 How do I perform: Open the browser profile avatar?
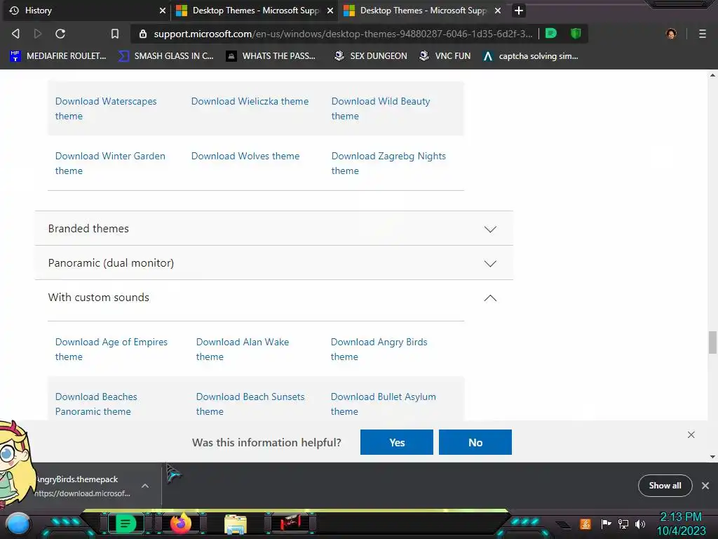671,34
